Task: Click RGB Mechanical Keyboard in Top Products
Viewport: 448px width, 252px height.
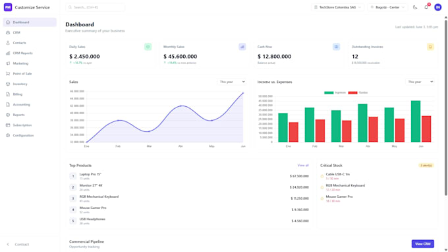Action: click(x=189, y=199)
